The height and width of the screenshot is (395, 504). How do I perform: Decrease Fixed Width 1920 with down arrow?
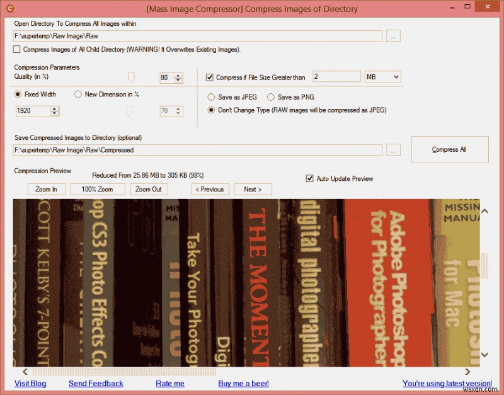[x=54, y=113]
